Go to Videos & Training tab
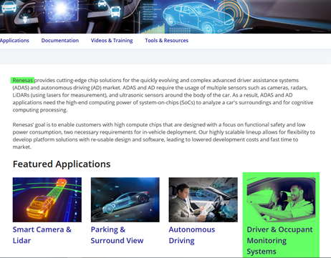The image size is (331, 258). click(112, 41)
